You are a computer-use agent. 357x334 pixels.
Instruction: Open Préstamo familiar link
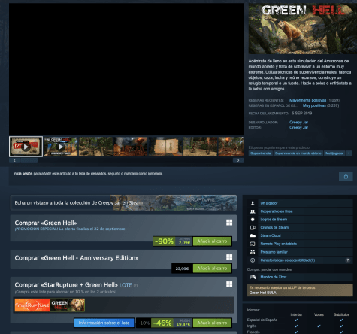tap(274, 252)
